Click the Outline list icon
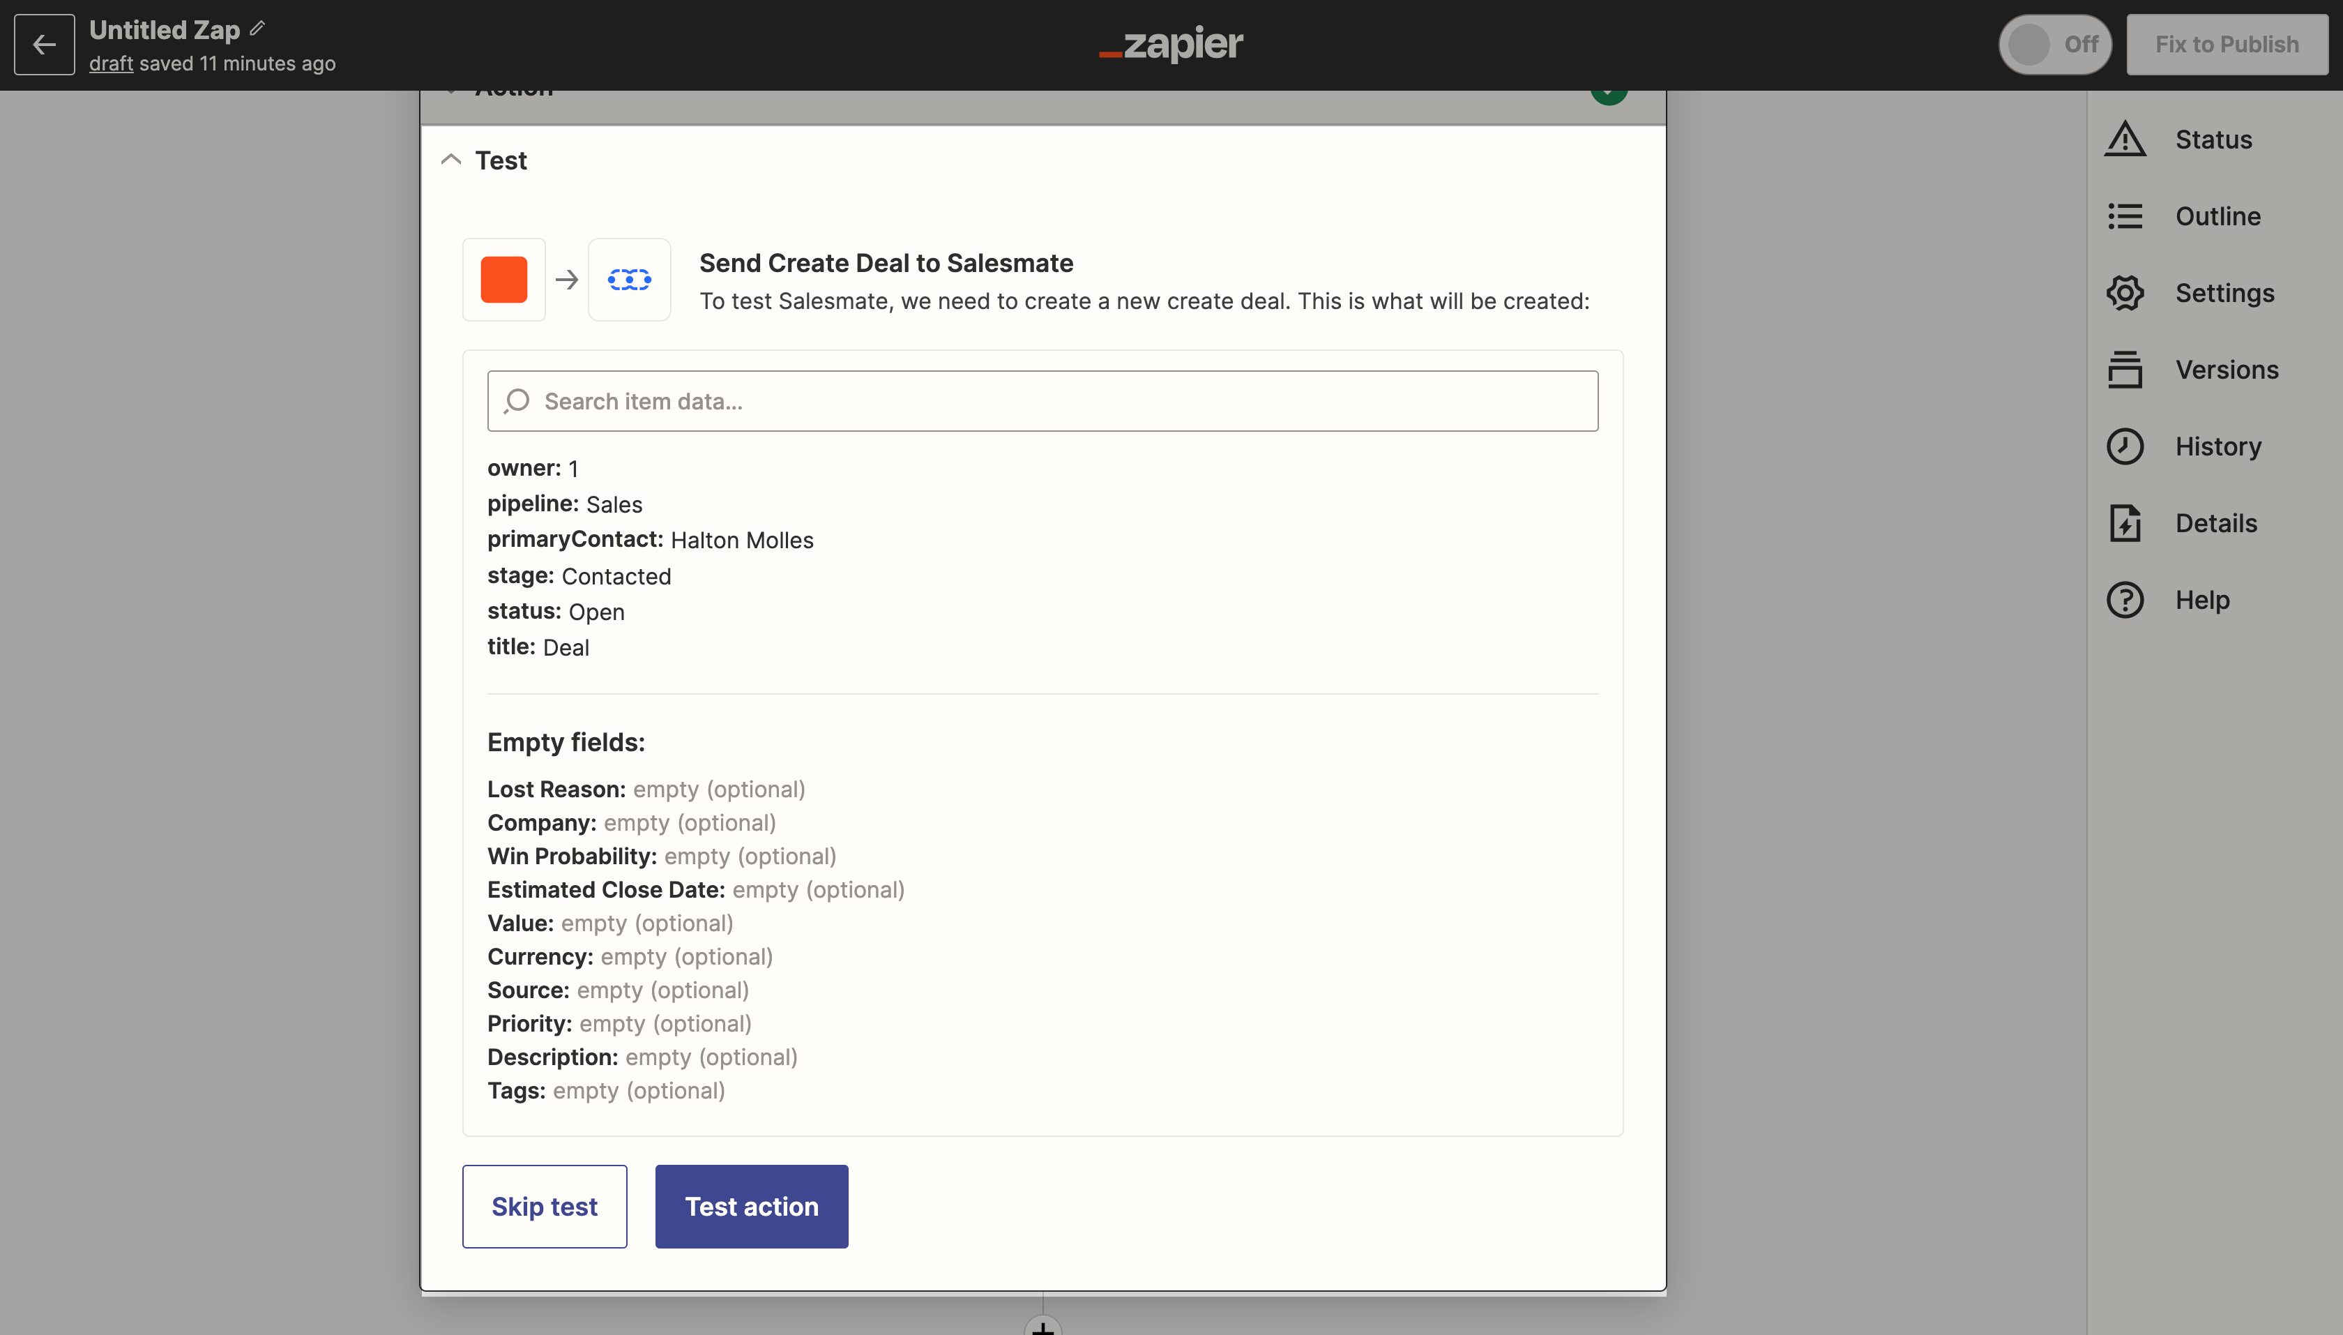2343x1335 pixels. (2125, 216)
